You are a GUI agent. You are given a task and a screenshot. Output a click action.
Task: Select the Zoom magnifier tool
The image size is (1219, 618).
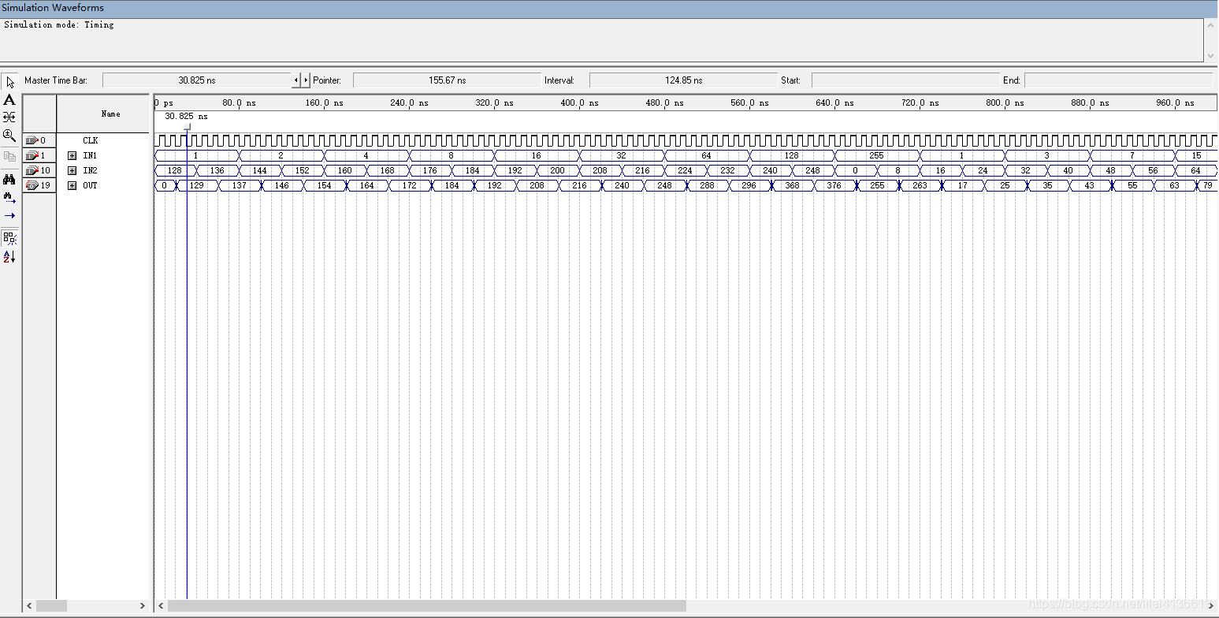pyautogui.click(x=9, y=135)
